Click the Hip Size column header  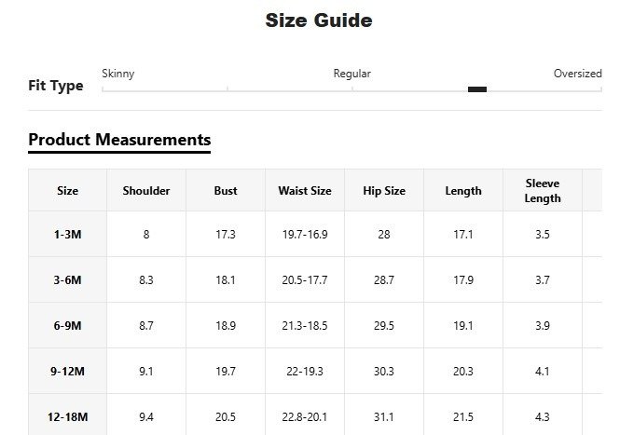pos(384,191)
